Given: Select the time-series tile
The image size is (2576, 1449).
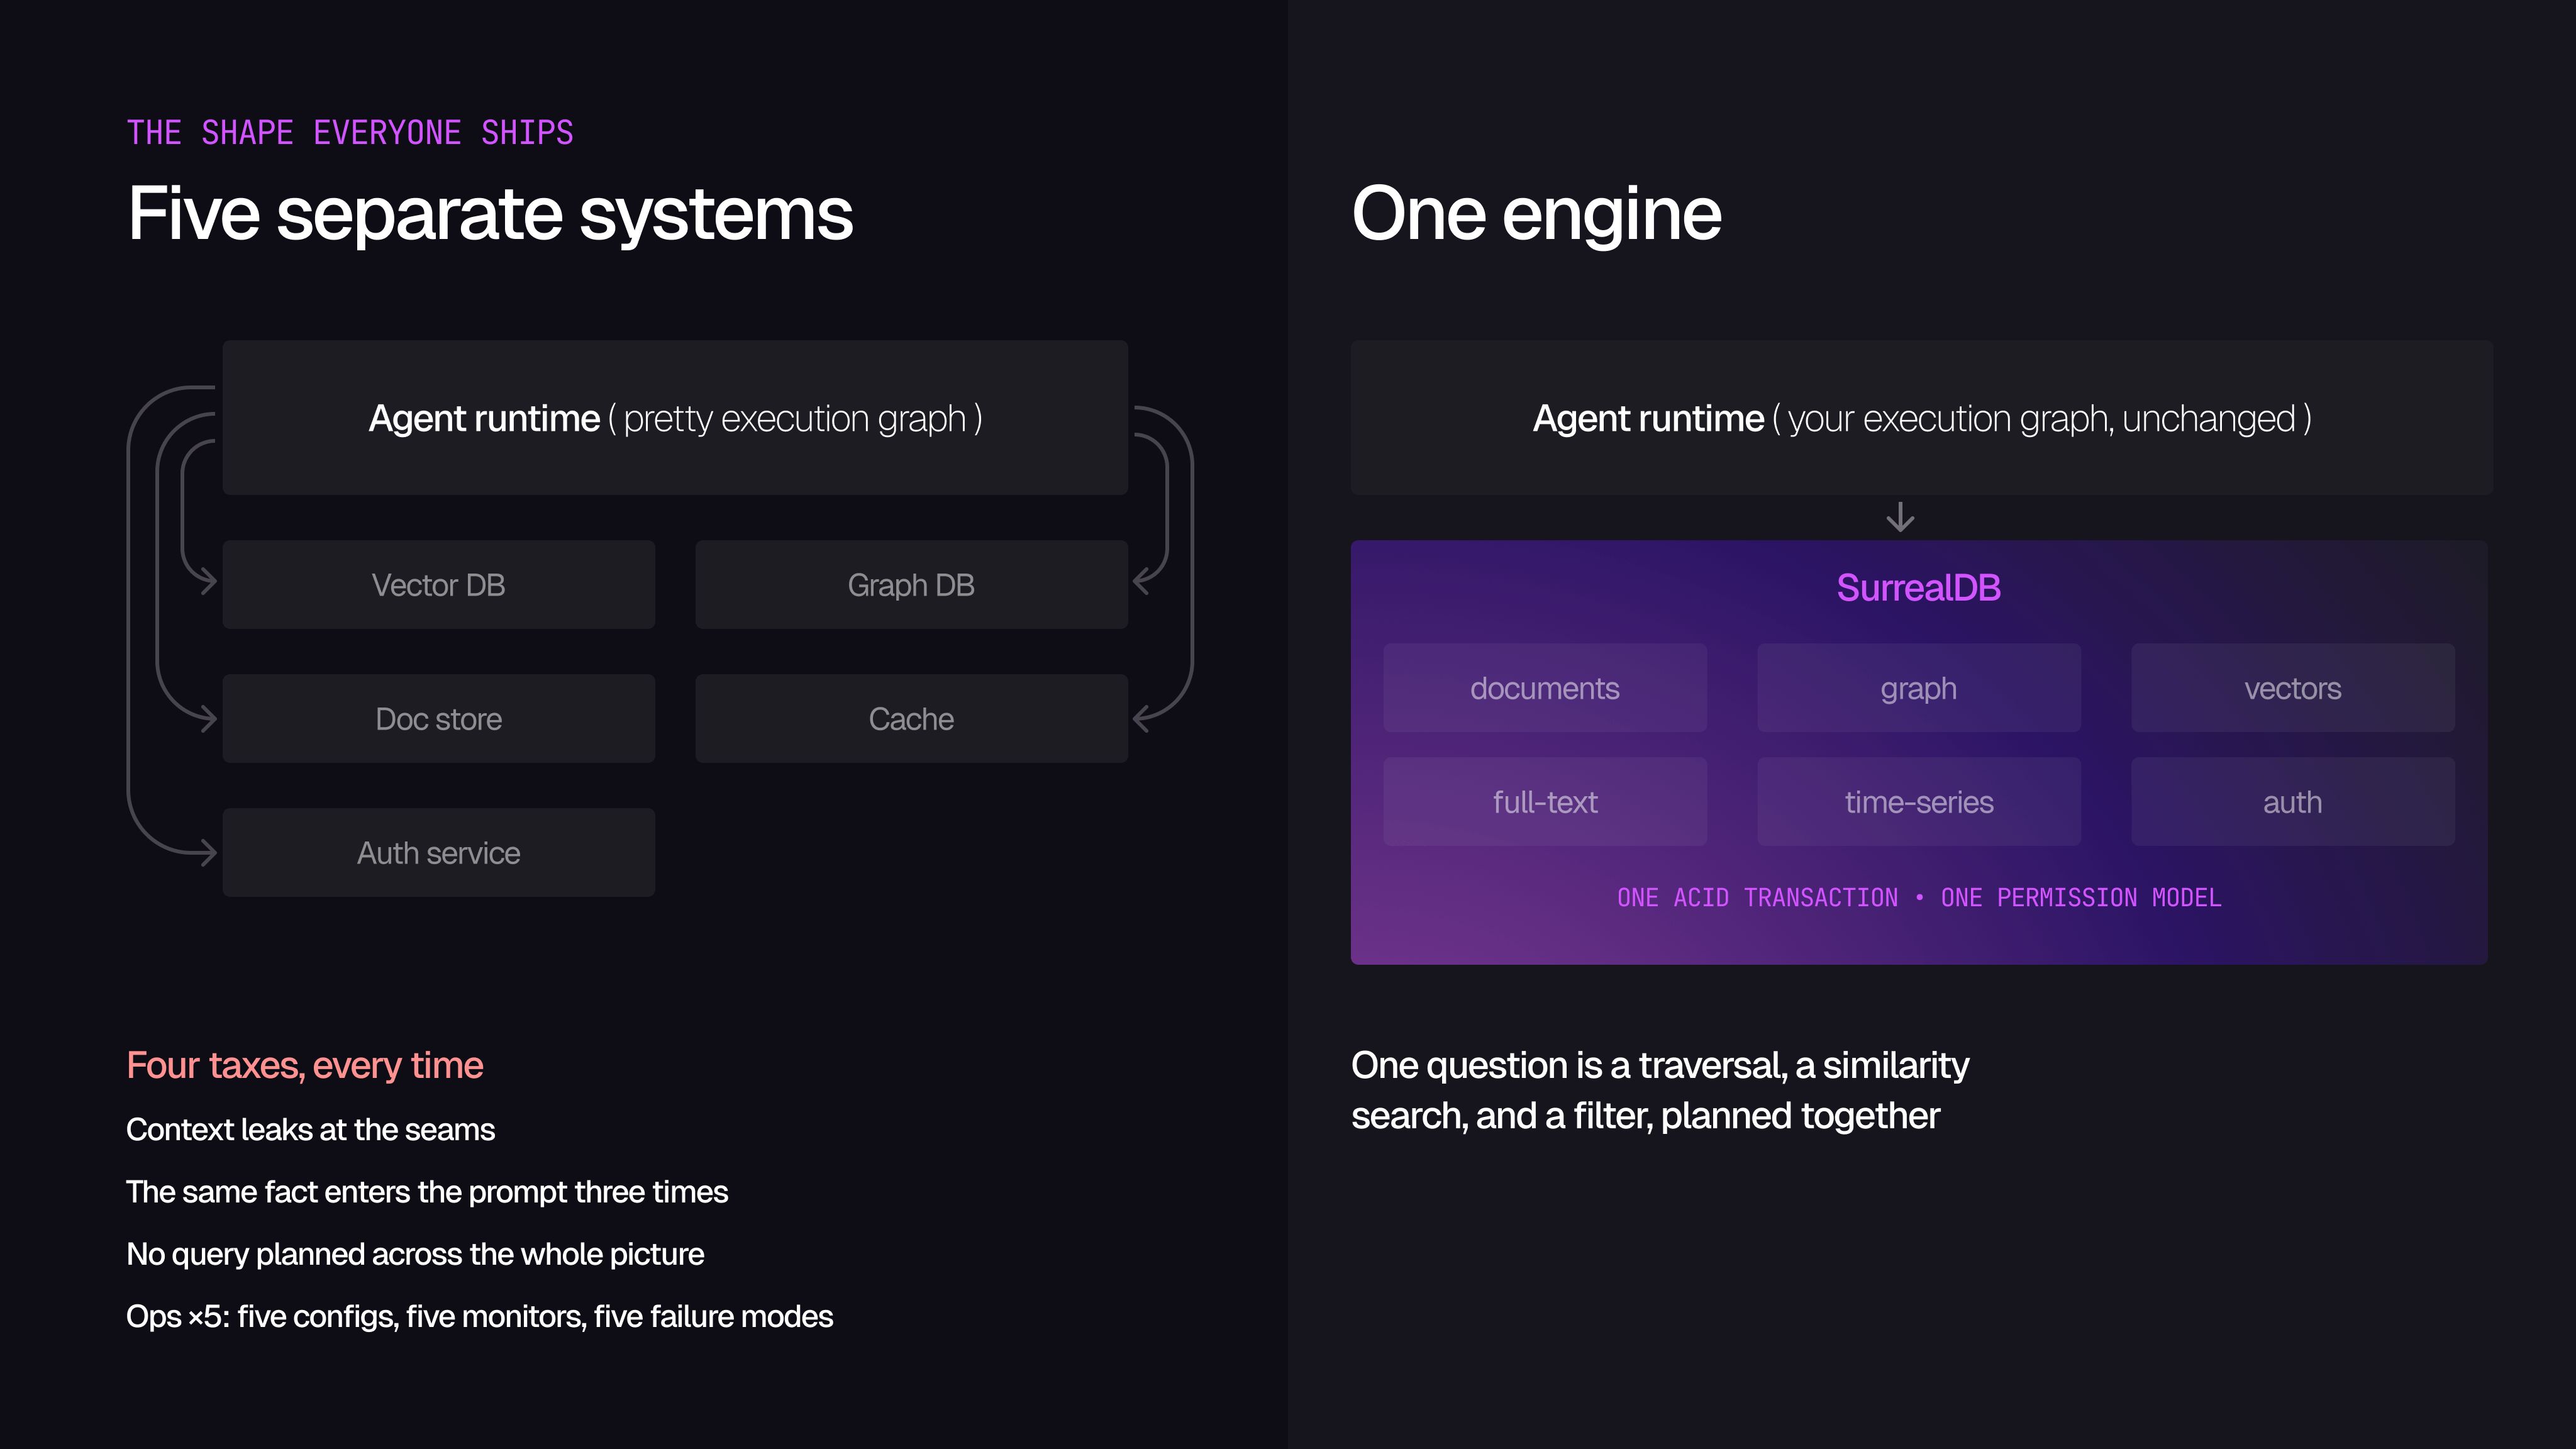Looking at the screenshot, I should (1919, 802).
